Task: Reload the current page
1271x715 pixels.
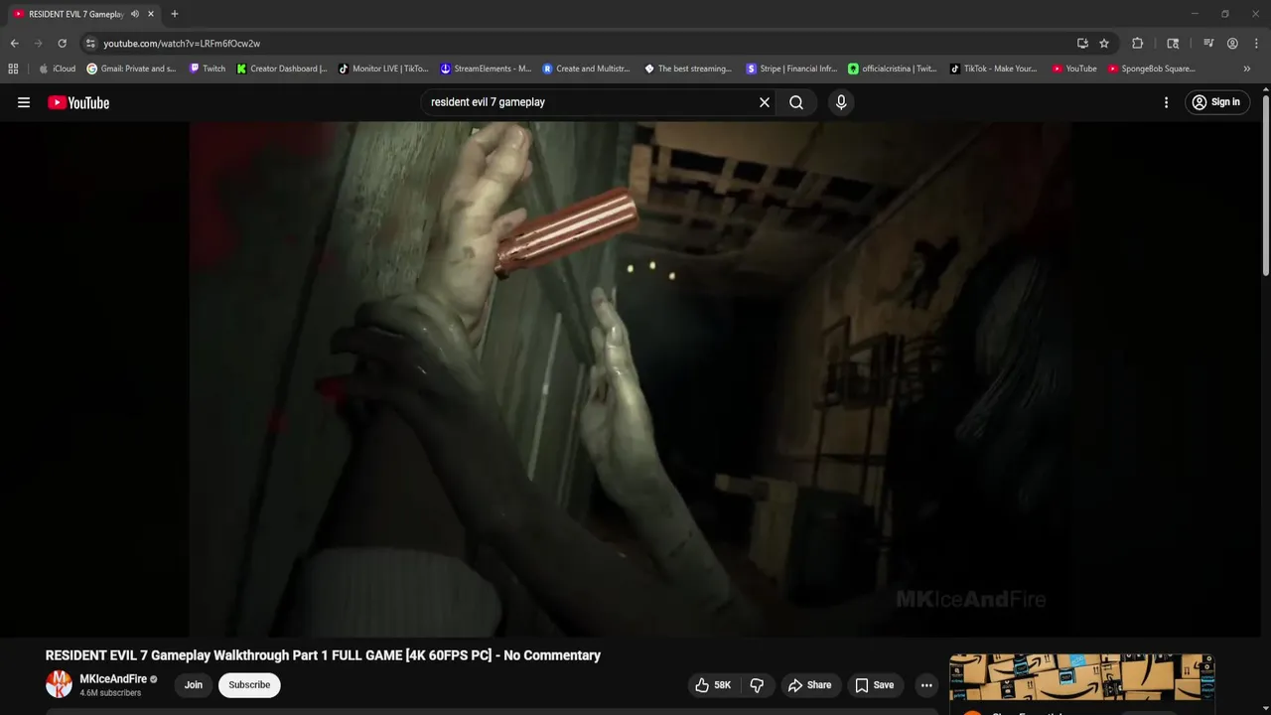Action: point(62,44)
